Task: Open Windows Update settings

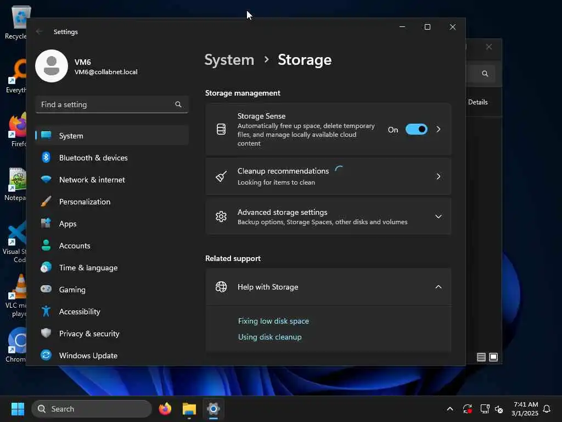Action: pos(112,356)
